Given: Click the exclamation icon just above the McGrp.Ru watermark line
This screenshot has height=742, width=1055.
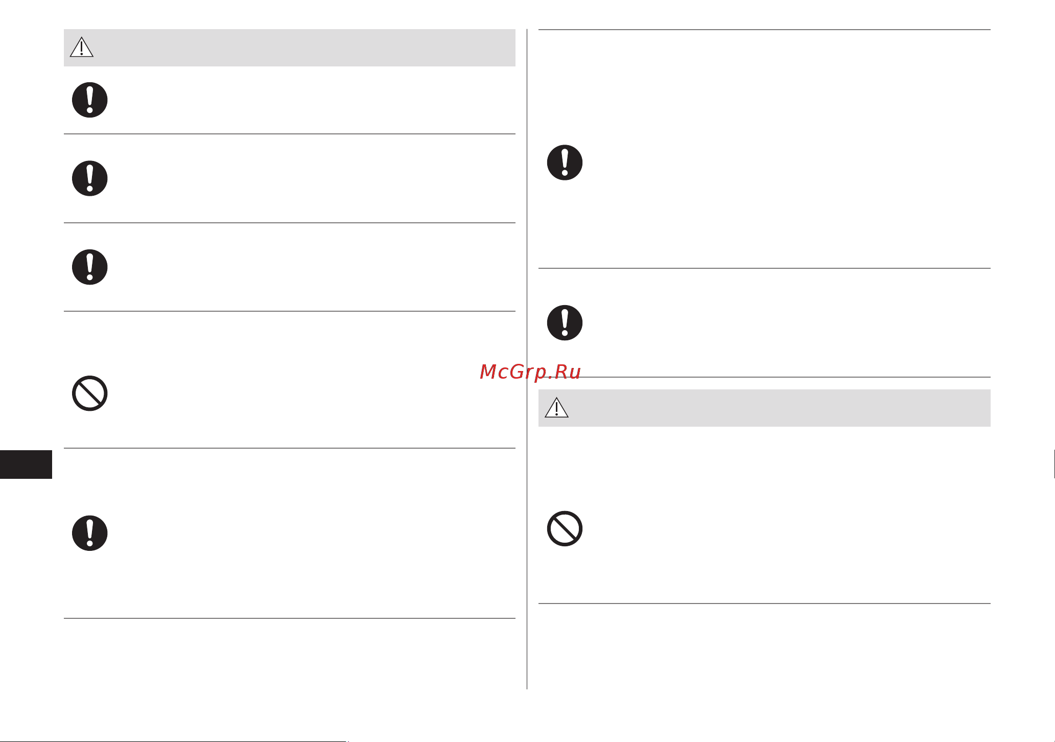Looking at the screenshot, I should (x=565, y=323).
